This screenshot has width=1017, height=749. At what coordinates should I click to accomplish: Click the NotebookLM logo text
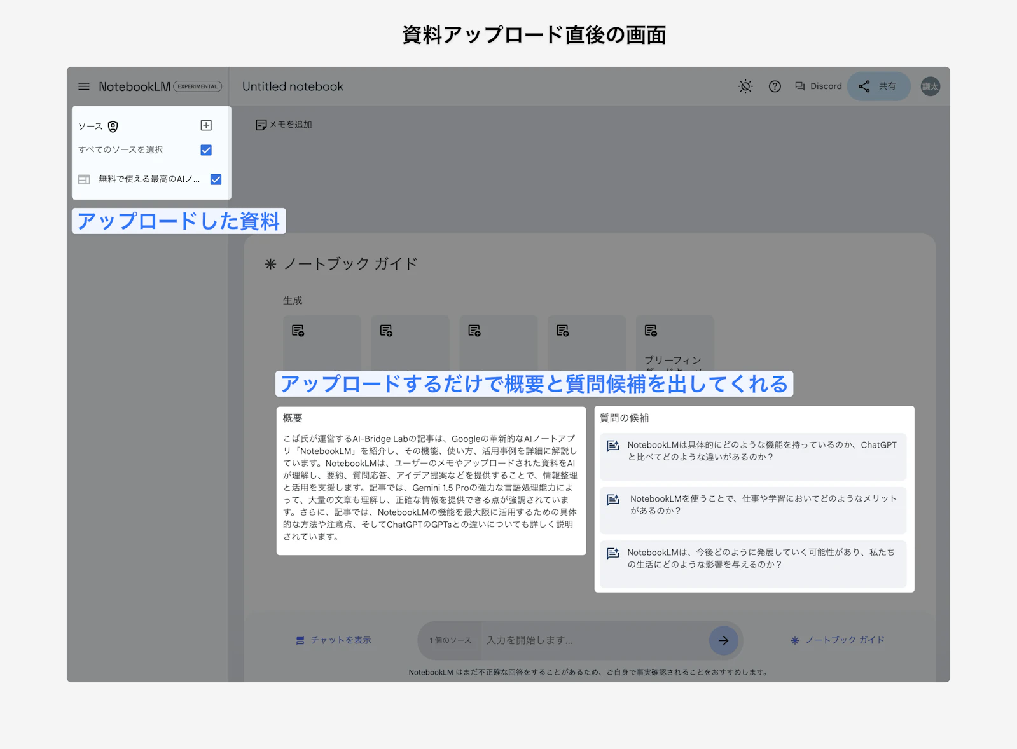[x=134, y=86]
